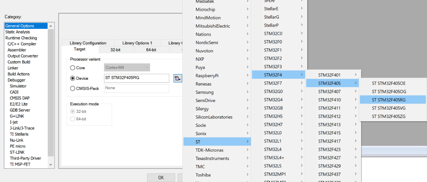Open the 32-bit tab

click(115, 50)
